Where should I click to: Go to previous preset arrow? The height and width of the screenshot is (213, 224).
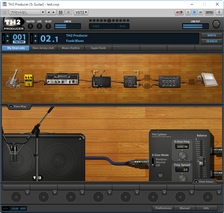pyautogui.click(x=49, y=12)
